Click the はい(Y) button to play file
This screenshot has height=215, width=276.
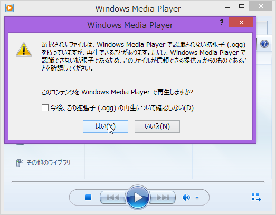pyautogui.click(x=106, y=126)
